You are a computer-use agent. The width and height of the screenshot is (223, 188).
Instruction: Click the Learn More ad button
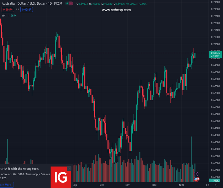tap(6, 185)
